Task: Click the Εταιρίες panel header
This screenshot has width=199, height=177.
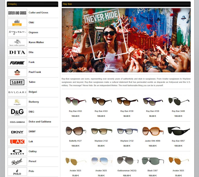Action: [x=32, y=4]
